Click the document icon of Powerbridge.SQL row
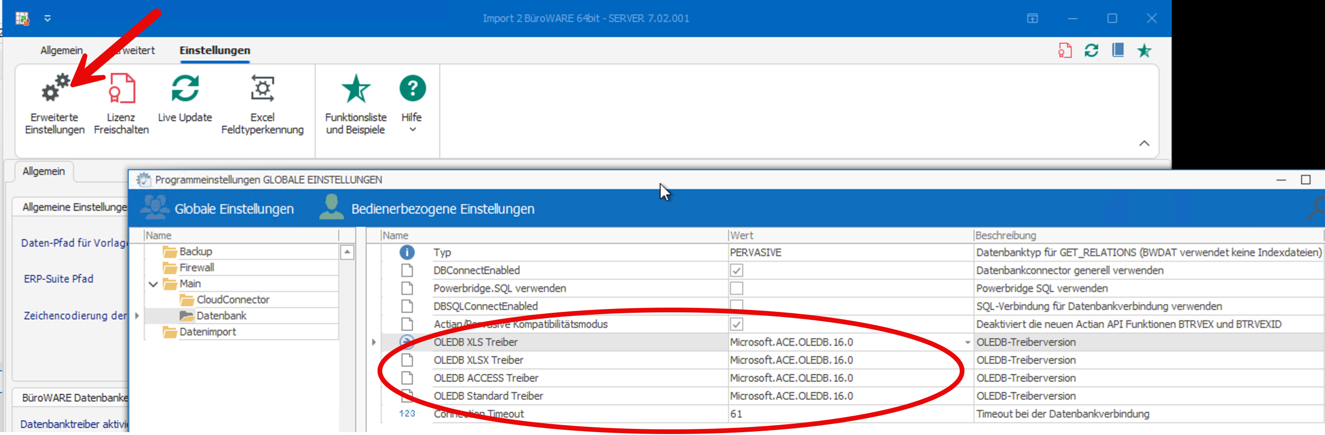 (x=407, y=288)
